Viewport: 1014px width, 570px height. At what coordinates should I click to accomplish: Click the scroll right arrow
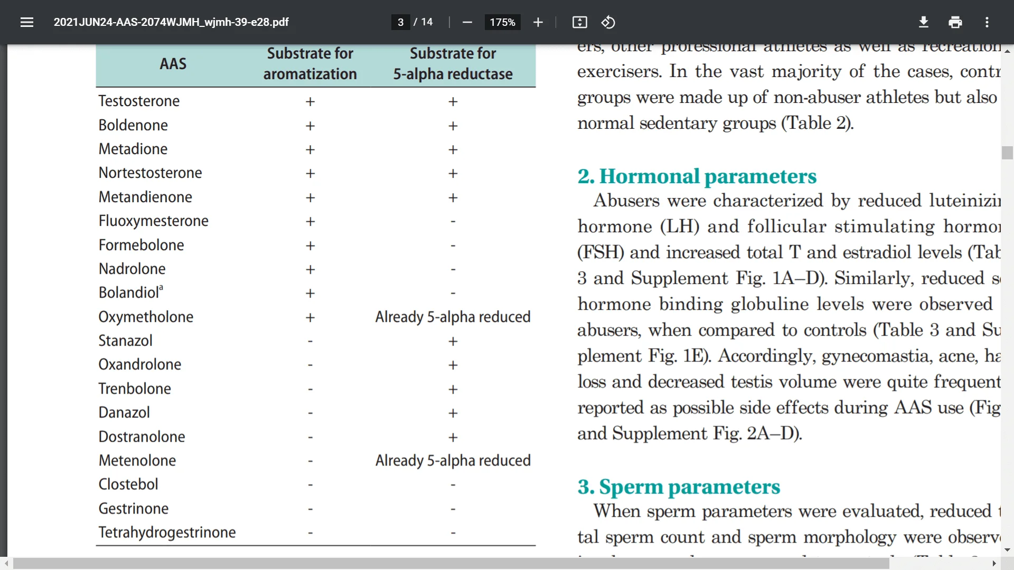[993, 564]
